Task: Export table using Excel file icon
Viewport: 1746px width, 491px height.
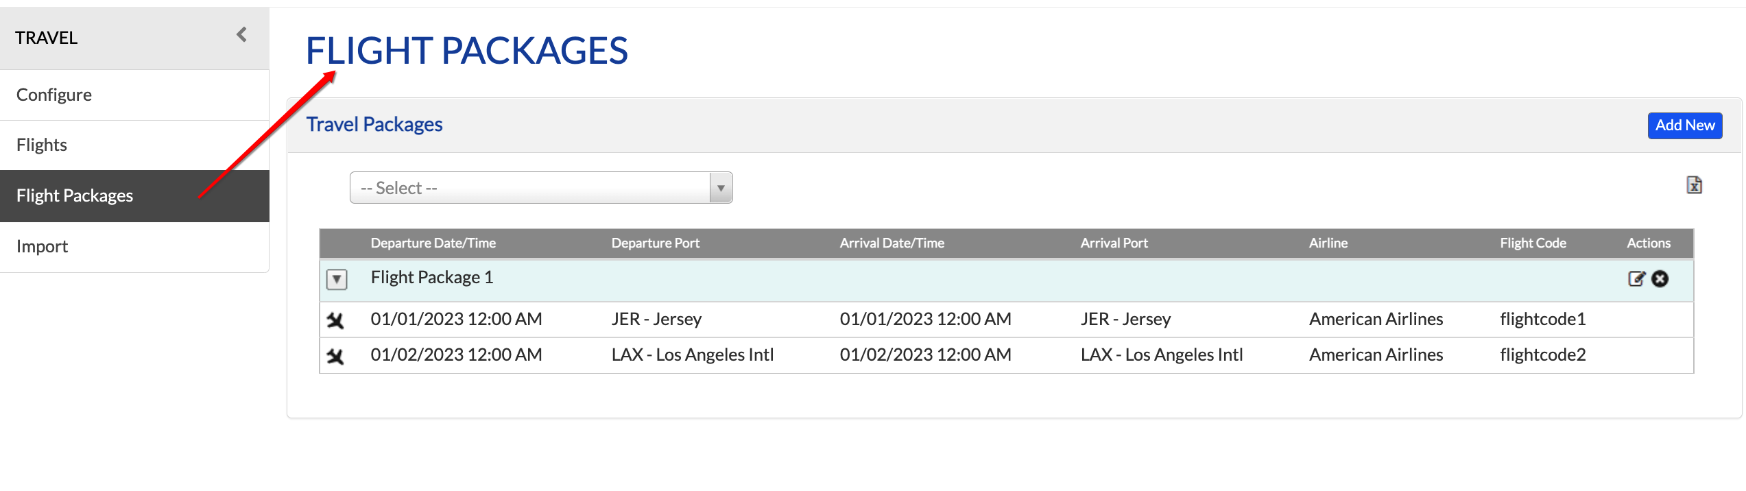Action: [1694, 185]
